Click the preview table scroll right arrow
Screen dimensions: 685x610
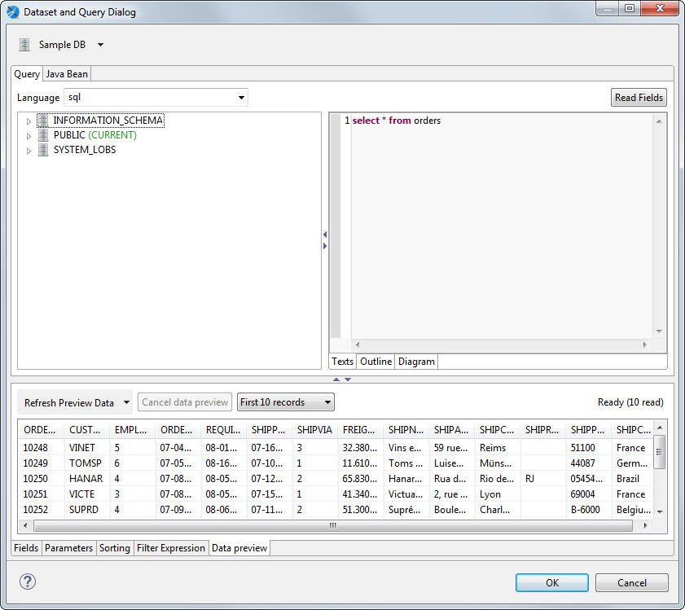point(645,525)
